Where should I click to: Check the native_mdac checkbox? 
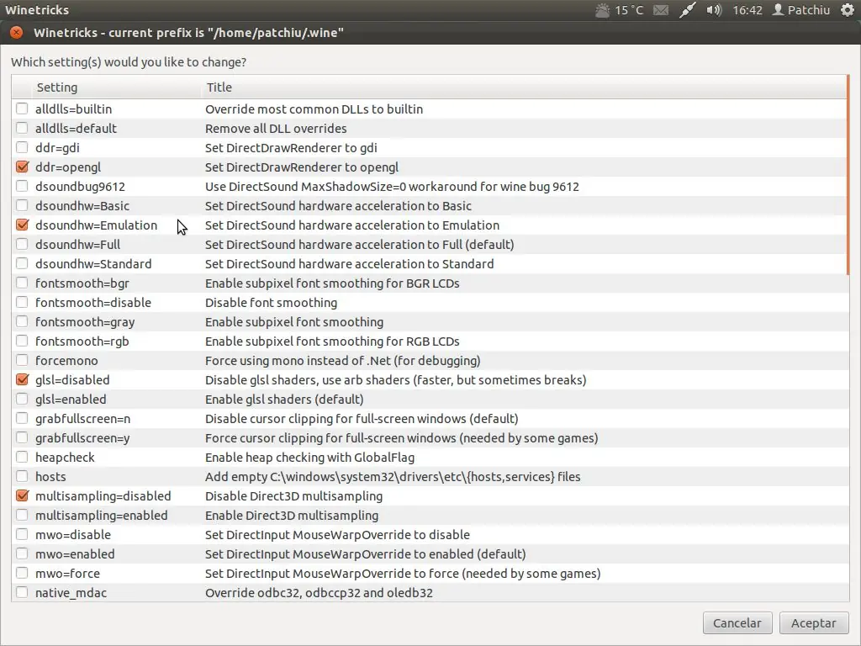coord(22,593)
